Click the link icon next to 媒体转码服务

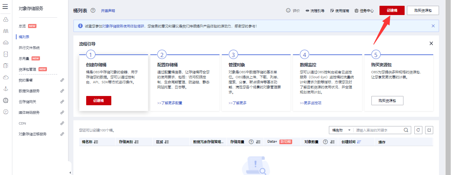click(x=62, y=113)
